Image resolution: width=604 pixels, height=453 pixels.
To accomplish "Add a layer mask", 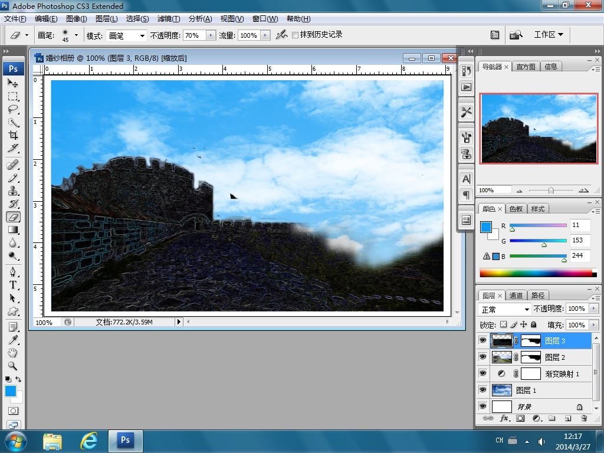I will click(520, 418).
